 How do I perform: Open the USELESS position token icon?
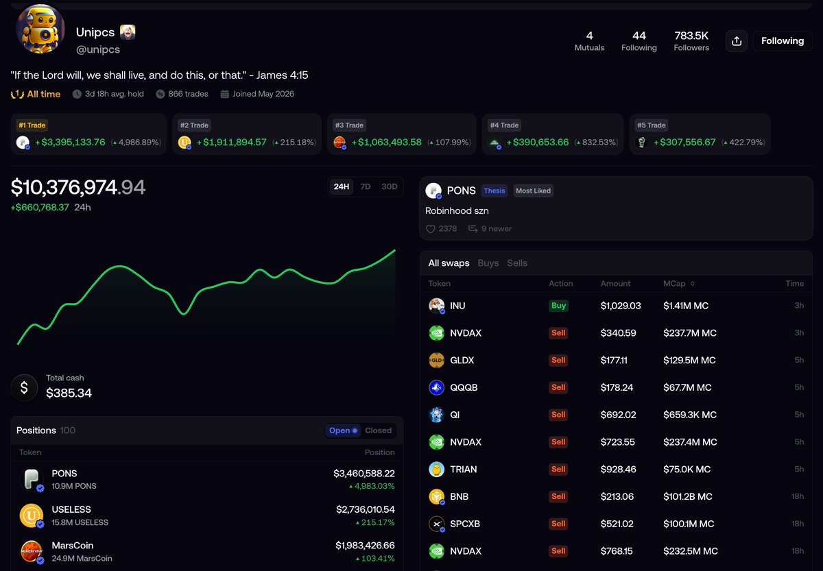click(x=32, y=515)
